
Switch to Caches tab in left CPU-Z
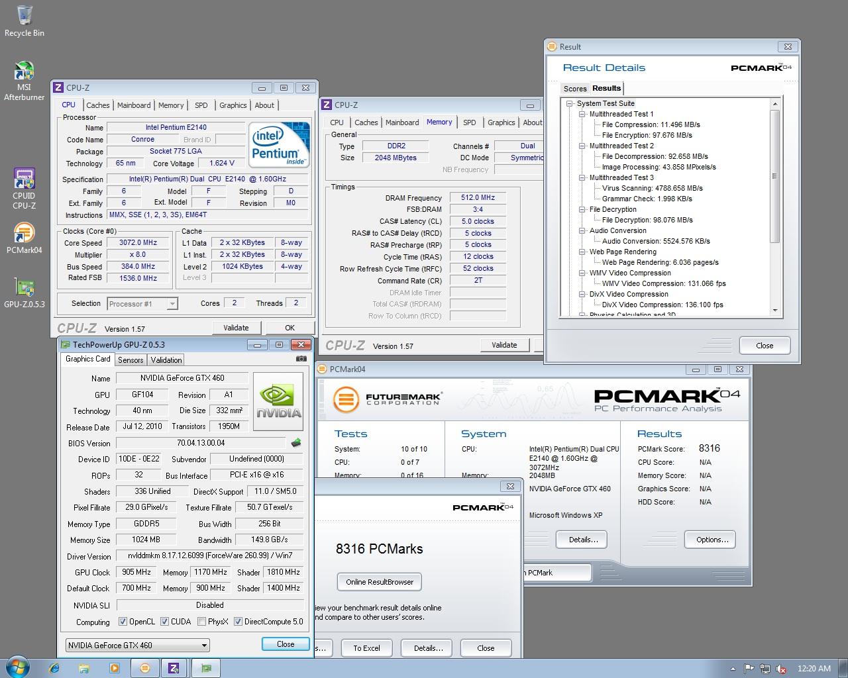point(97,105)
